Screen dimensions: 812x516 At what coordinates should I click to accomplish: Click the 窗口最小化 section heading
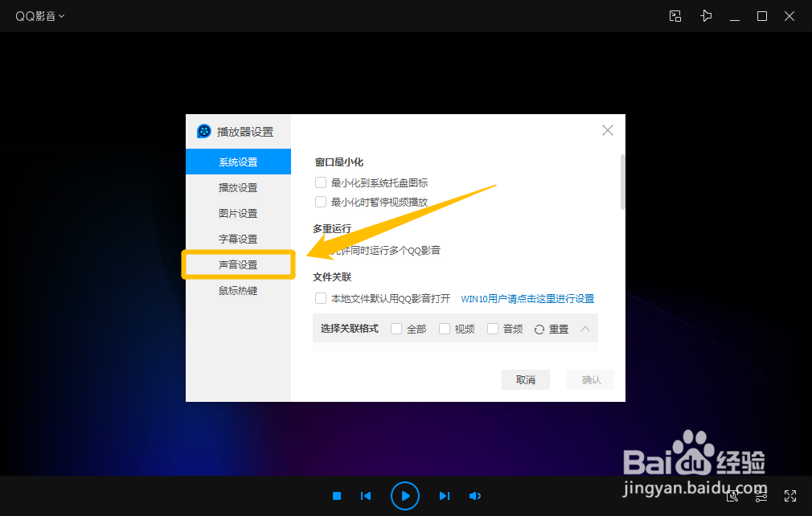point(339,162)
